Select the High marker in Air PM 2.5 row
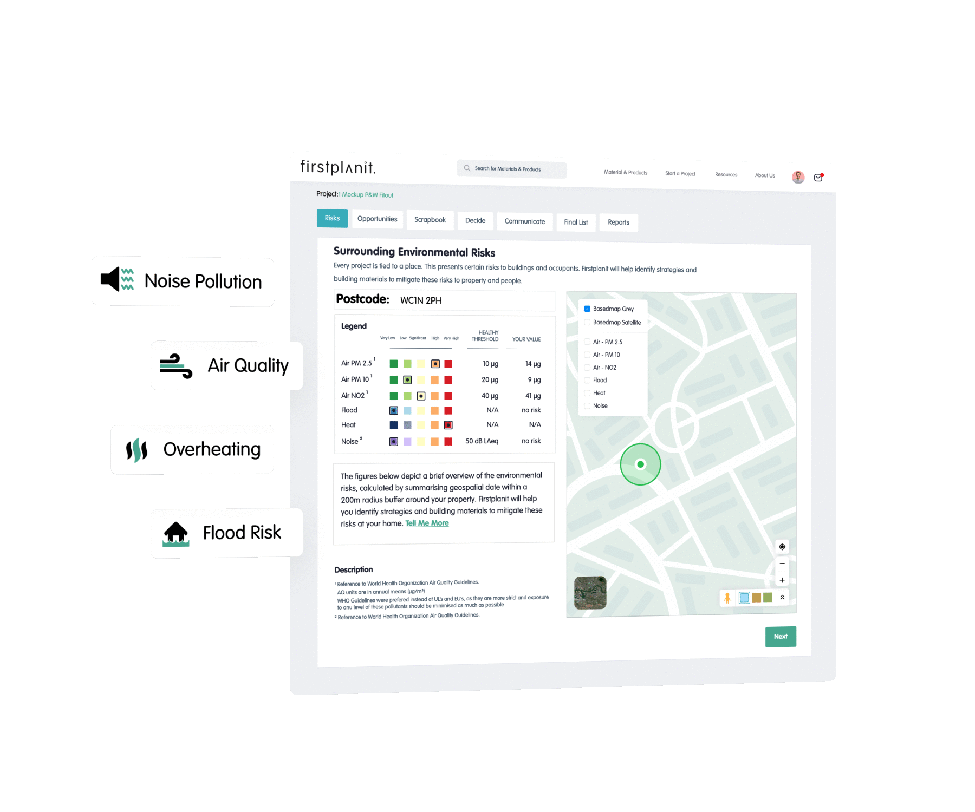975x812 pixels. pyautogui.click(x=435, y=364)
